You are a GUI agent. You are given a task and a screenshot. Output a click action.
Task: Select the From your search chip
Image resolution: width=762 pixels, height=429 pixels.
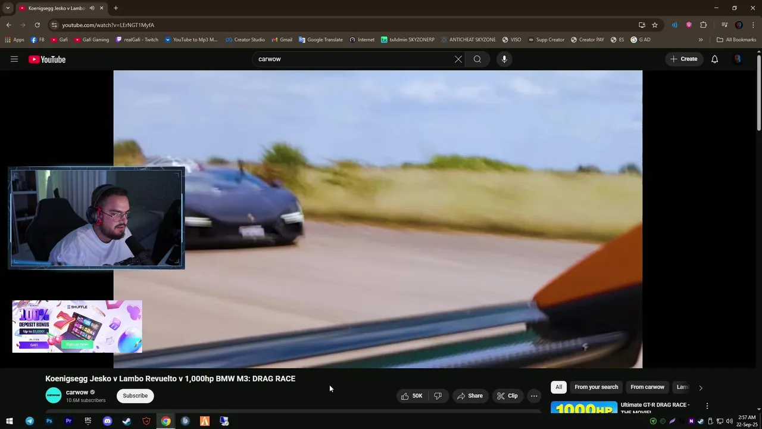pos(596,387)
